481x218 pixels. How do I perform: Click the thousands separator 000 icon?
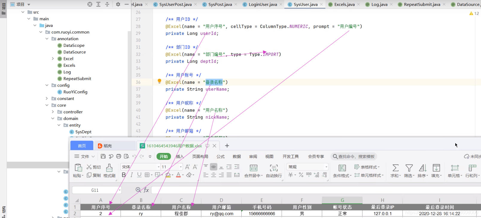coord(309,174)
